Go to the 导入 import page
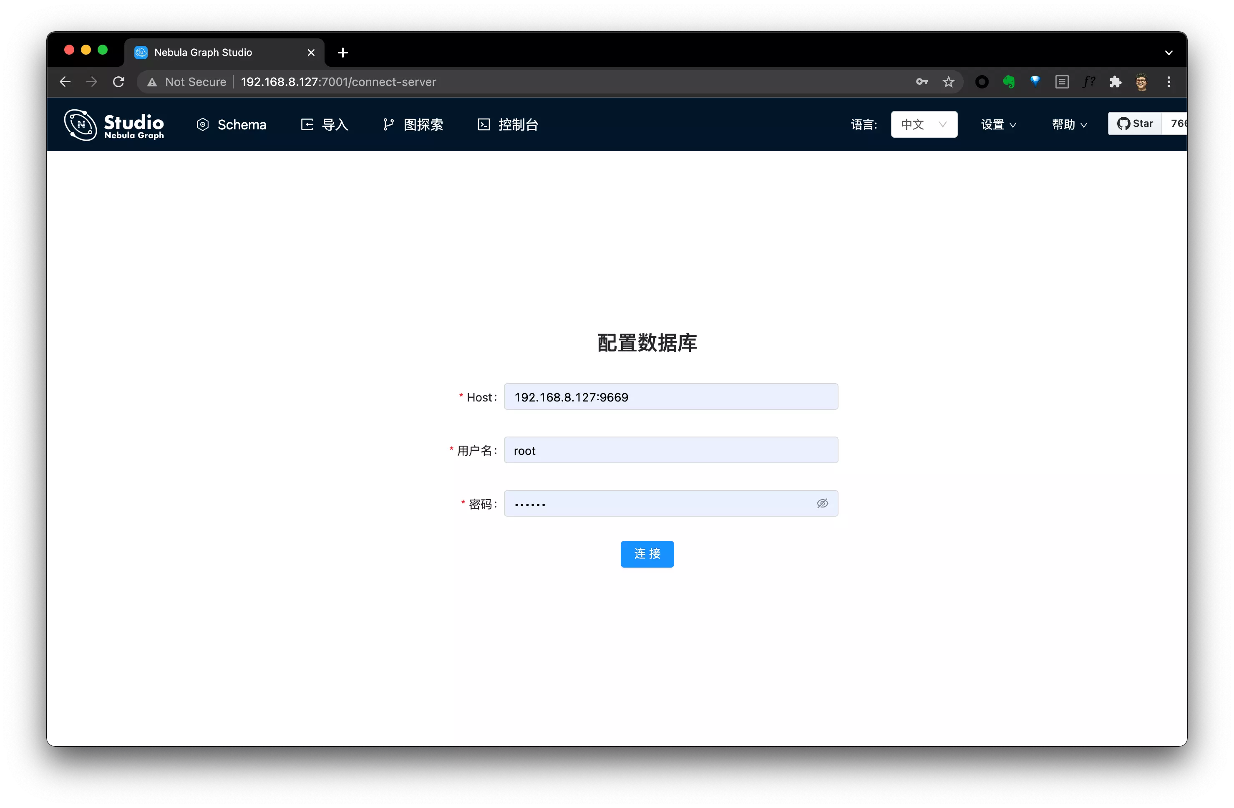The height and width of the screenshot is (808, 1234). tap(325, 124)
